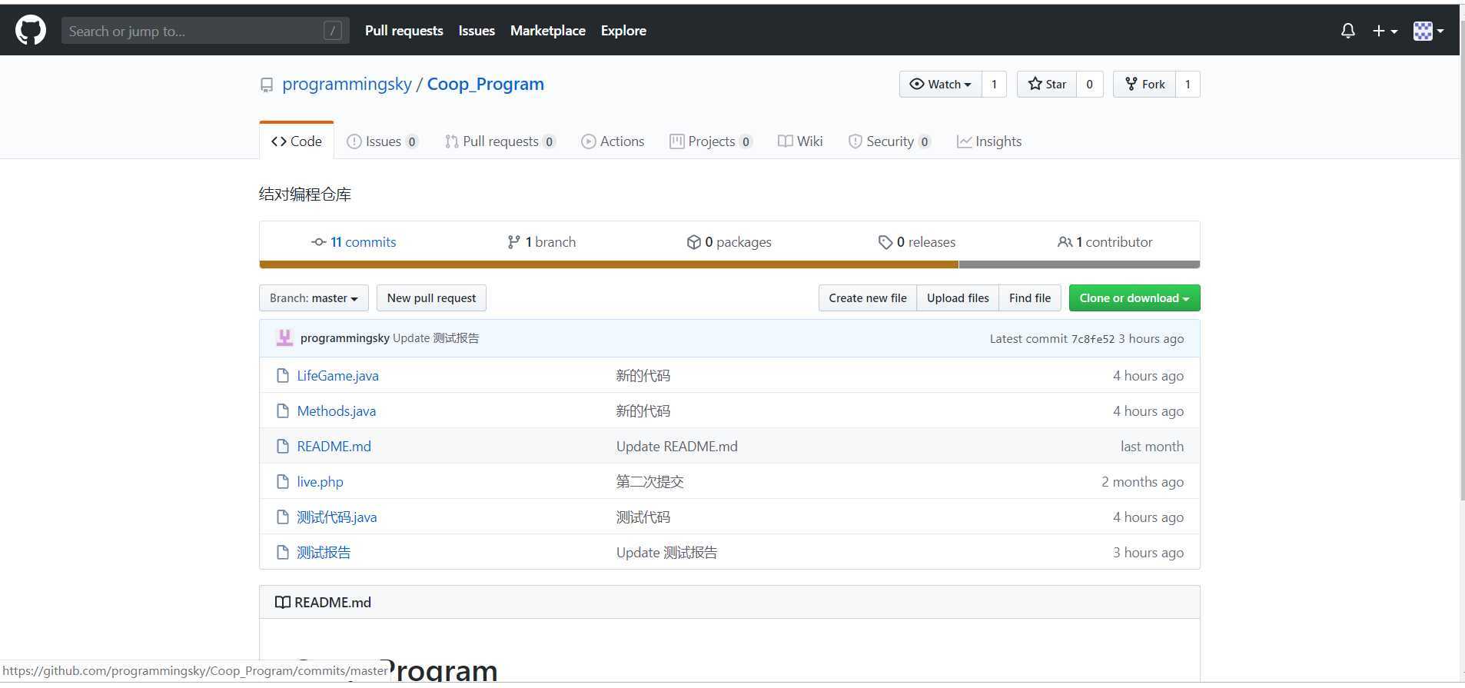Open Marketplace in the top navigation
The width and height of the screenshot is (1465, 688).
tap(548, 31)
